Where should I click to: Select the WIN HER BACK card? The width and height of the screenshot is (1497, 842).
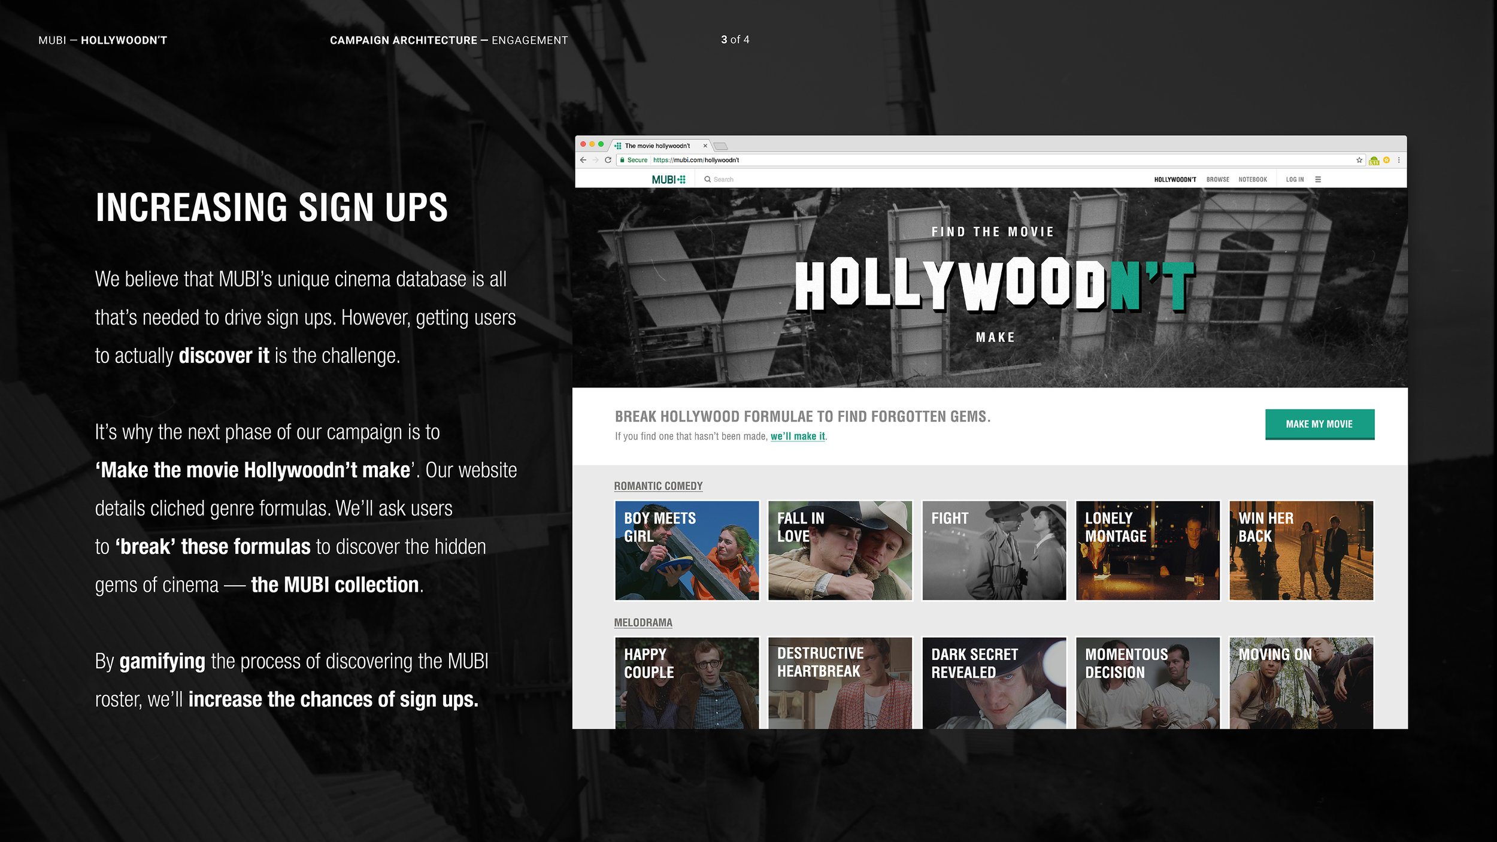point(1301,550)
